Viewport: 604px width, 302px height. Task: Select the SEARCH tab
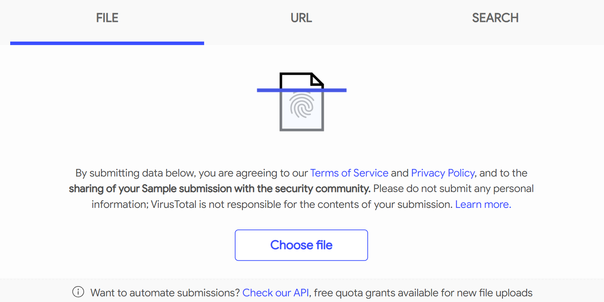pyautogui.click(x=495, y=18)
